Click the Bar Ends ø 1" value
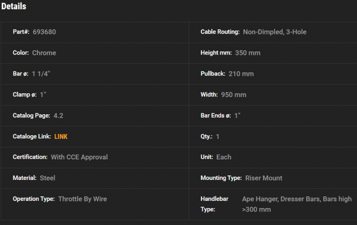This screenshot has width=357, height=225. (x=237, y=116)
